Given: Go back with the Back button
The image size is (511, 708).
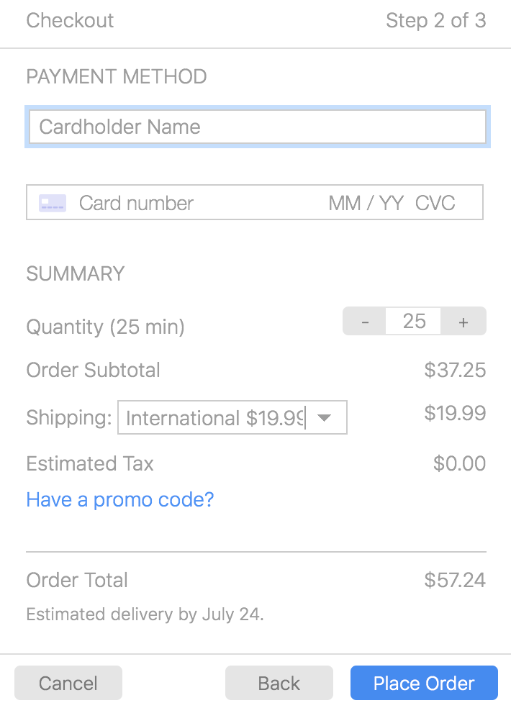Looking at the screenshot, I should [279, 683].
